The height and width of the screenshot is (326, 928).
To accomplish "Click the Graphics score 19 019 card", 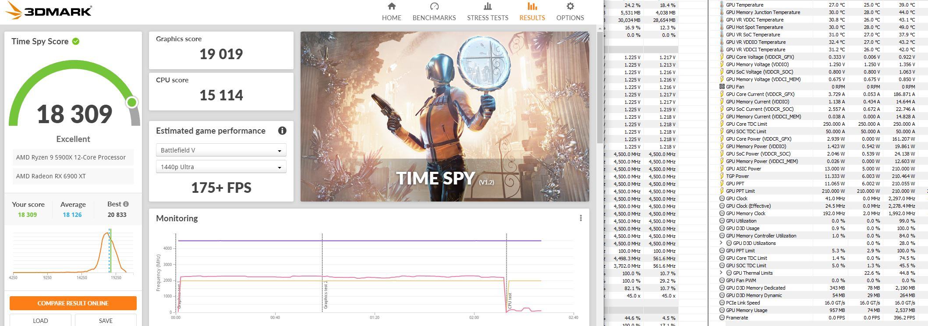I will (221, 50).
